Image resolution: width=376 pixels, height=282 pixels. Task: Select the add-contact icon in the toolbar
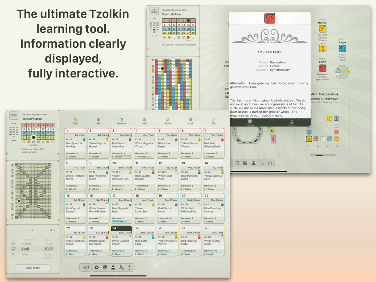(x=121, y=267)
